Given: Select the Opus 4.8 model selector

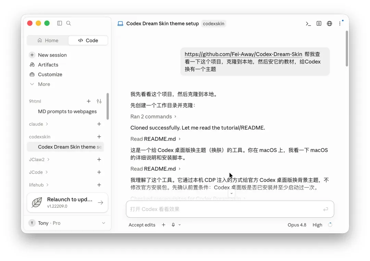Looking at the screenshot, I should pos(297,225).
